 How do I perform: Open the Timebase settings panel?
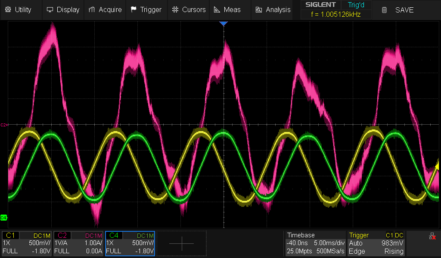[316, 243]
